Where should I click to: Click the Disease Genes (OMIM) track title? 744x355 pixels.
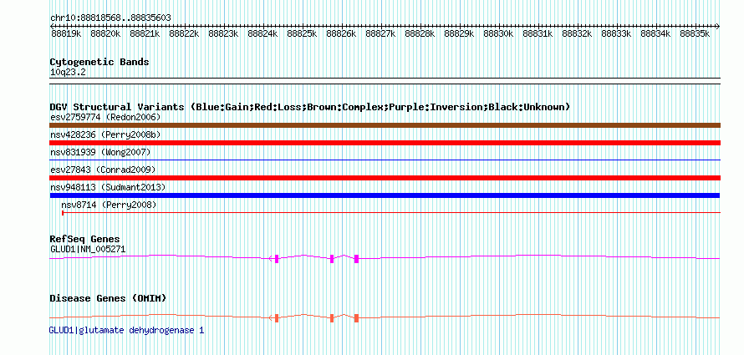click(x=108, y=298)
